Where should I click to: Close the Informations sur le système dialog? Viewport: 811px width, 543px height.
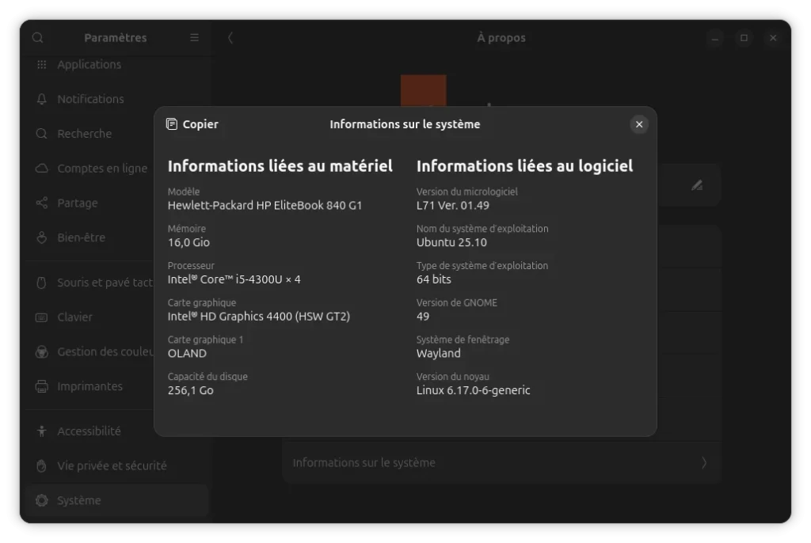[x=639, y=124]
